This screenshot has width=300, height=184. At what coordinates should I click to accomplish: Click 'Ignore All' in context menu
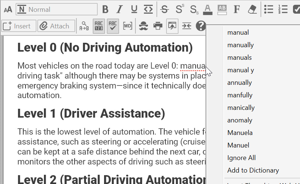tap(241, 158)
